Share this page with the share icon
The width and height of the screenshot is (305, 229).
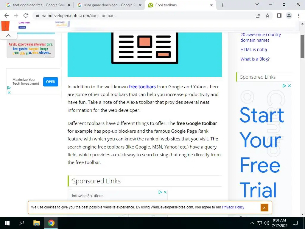pyautogui.click(x=258, y=16)
